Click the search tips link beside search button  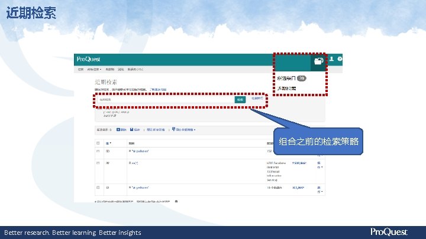(257, 99)
